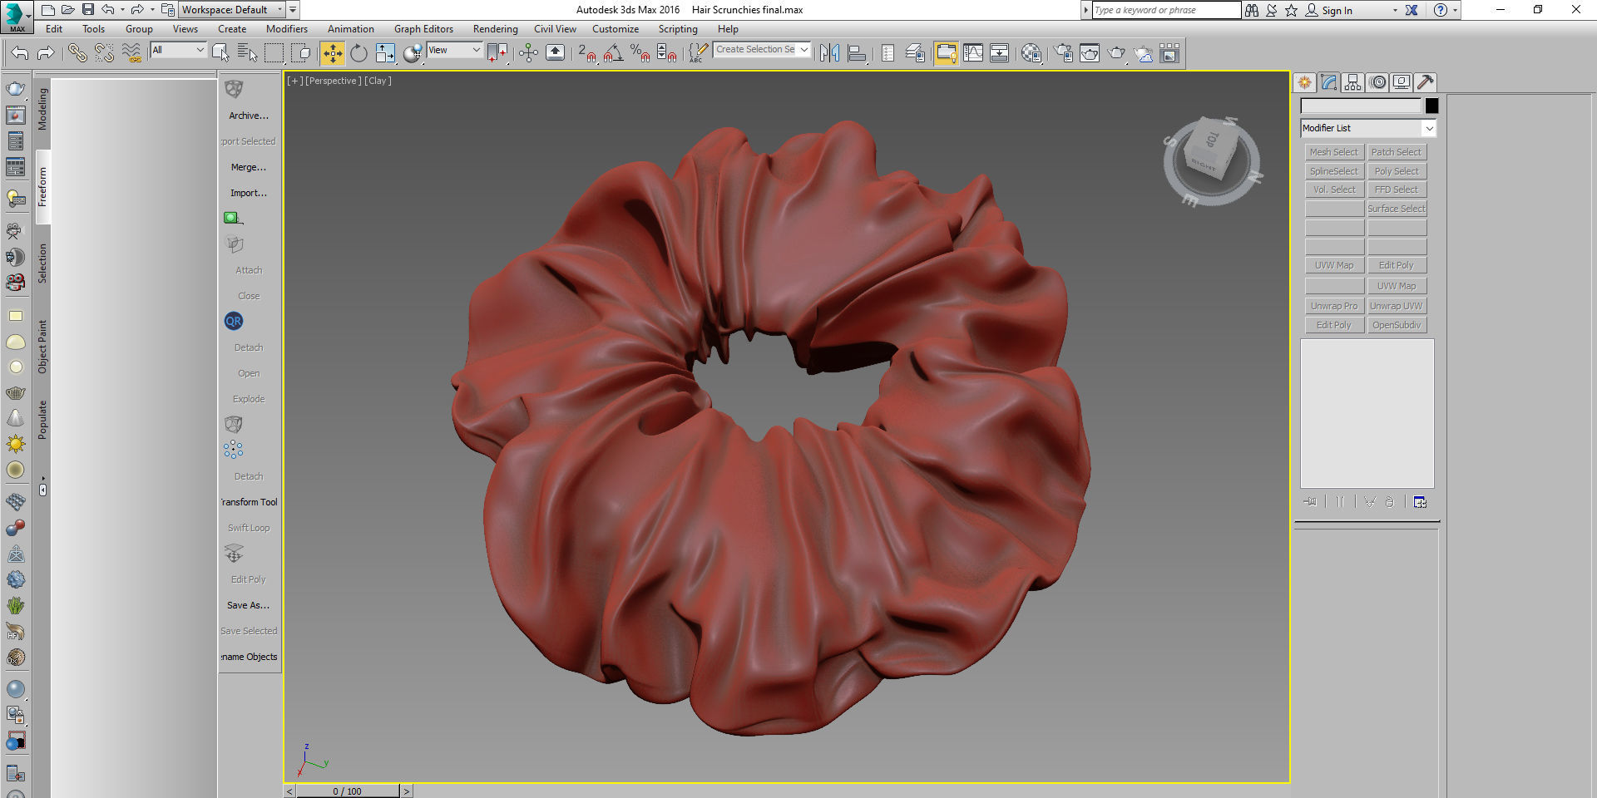
Task: Open the Layer Explorer
Action: (x=915, y=53)
